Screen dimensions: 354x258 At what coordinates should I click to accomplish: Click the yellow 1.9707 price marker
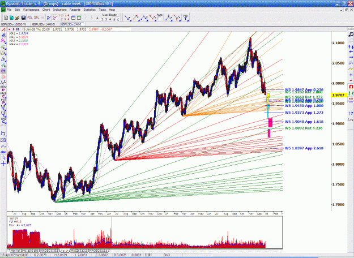coord(338,95)
